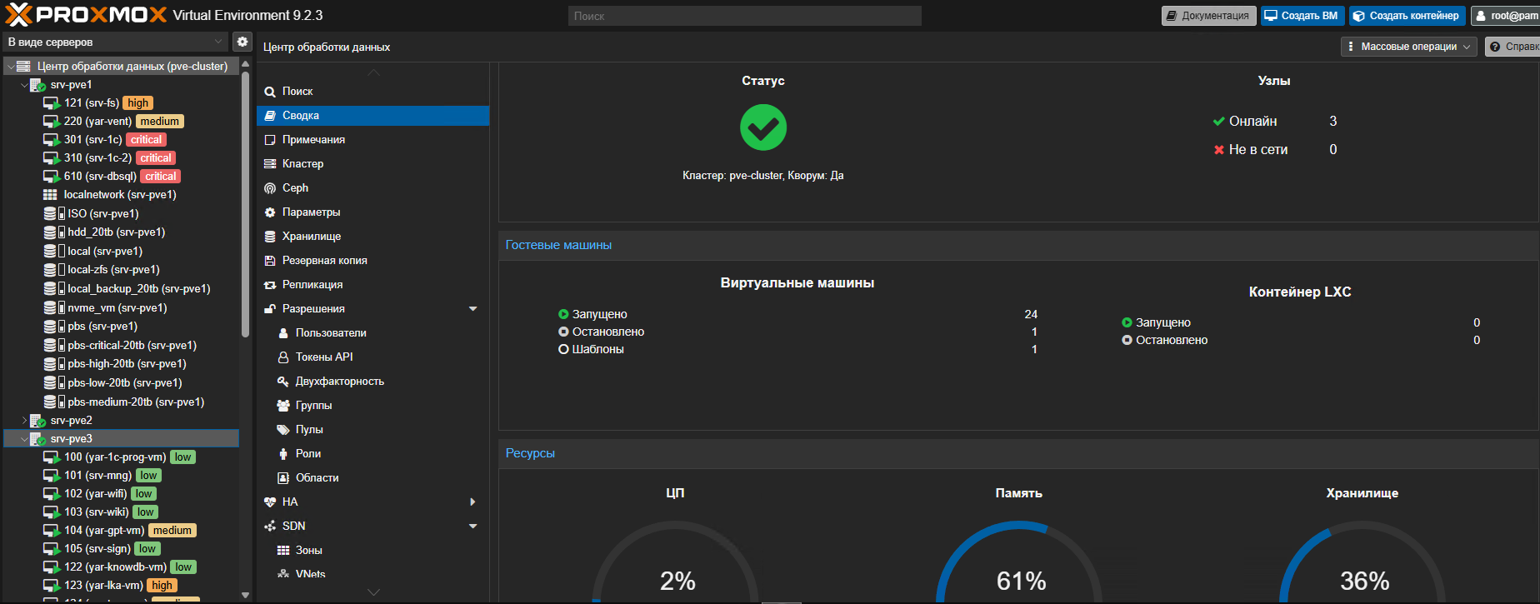The width and height of the screenshot is (1540, 604).
Task: Click the Документация button
Action: tap(1208, 16)
